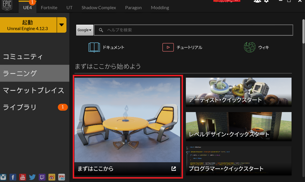Switch to the Fortnite tab
The width and height of the screenshot is (305, 182).
(49, 7)
